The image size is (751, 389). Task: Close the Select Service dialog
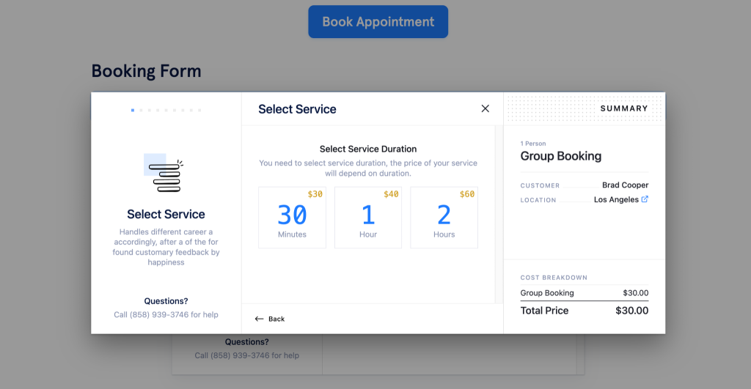(x=486, y=108)
